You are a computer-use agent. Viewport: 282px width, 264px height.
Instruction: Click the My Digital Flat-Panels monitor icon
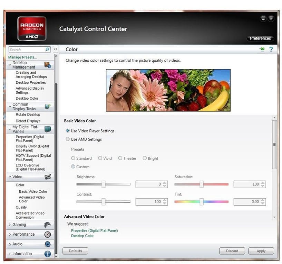(x=48, y=129)
